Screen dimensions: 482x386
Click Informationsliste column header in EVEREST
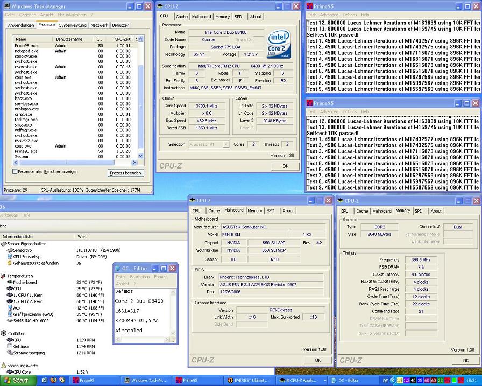[37, 237]
